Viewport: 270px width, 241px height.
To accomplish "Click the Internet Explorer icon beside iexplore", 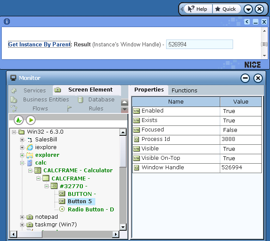I will pos(30,147).
